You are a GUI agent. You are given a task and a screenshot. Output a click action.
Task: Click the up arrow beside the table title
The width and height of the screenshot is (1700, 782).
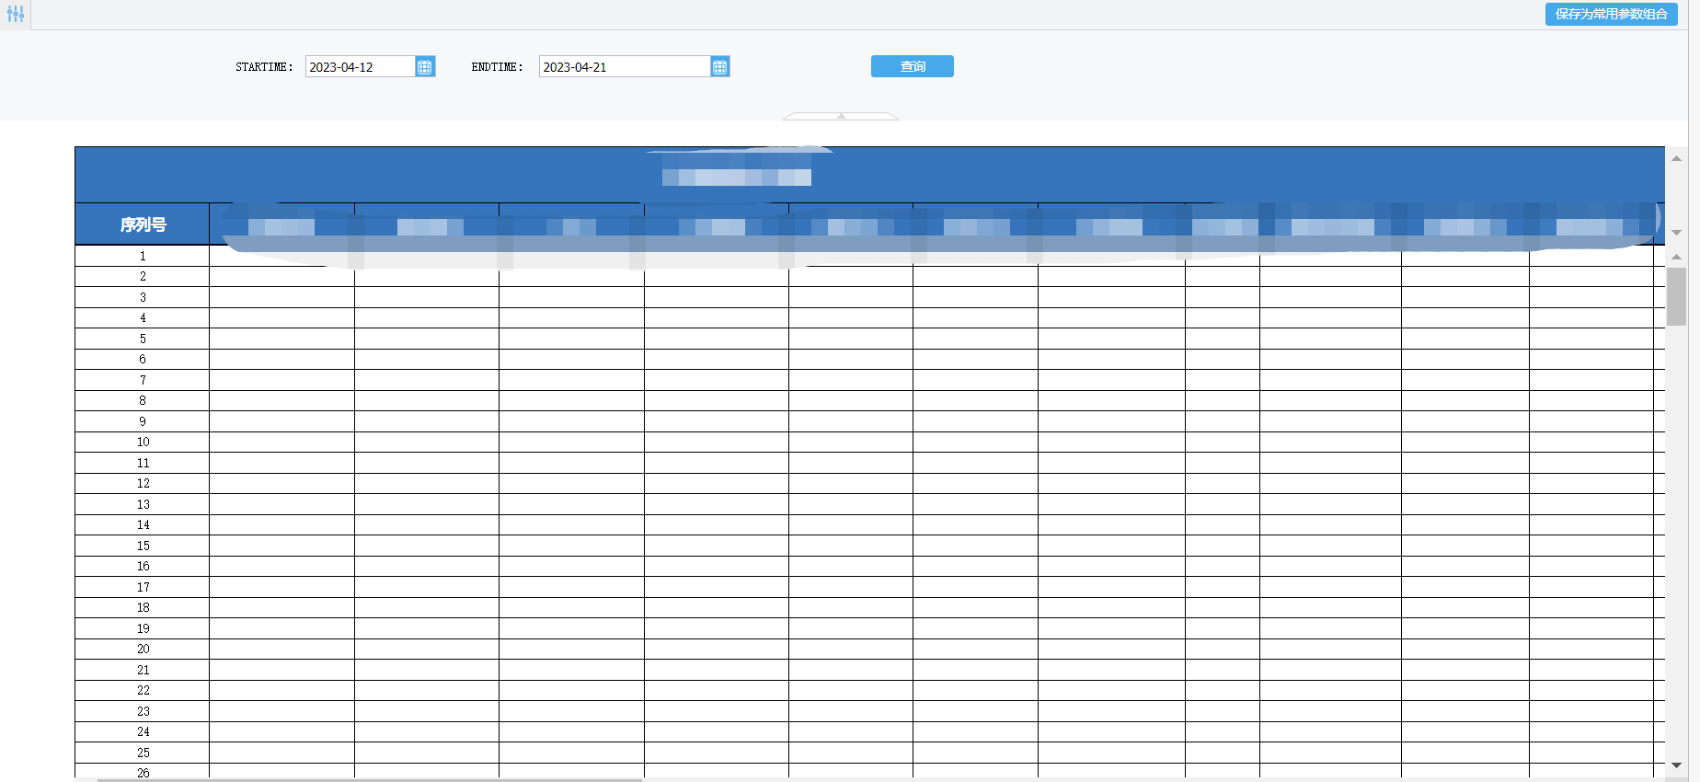tap(1676, 158)
